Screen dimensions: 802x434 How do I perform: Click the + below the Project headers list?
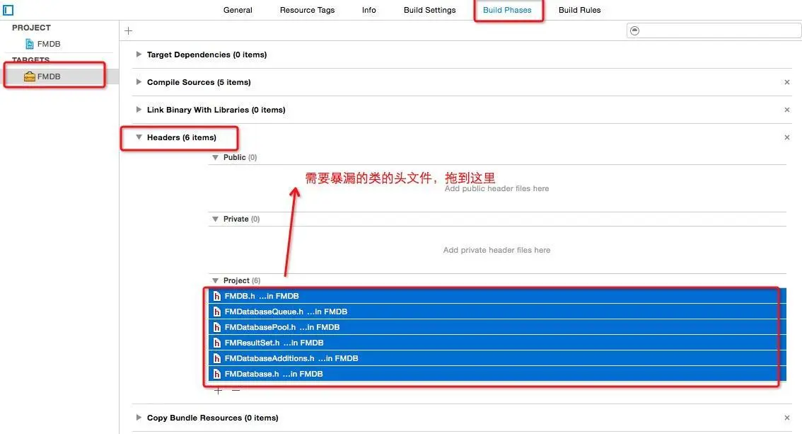coord(219,389)
